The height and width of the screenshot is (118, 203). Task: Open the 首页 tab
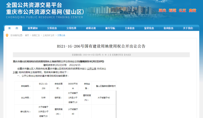coord(13,28)
